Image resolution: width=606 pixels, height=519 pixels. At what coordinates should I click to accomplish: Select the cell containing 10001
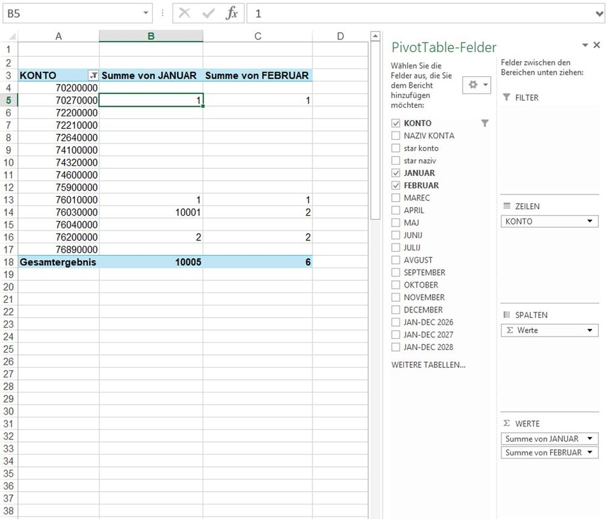pyautogui.click(x=150, y=212)
